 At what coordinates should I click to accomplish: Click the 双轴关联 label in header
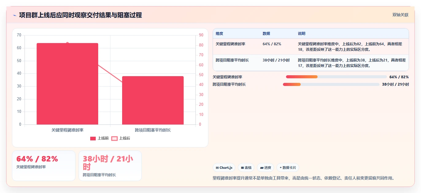click(x=400, y=15)
